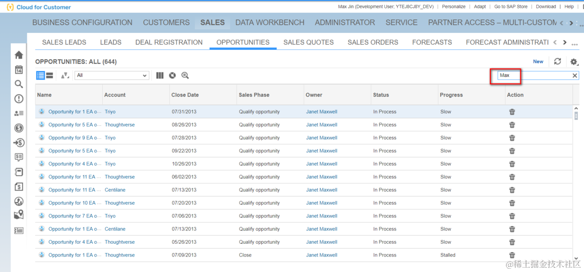Screen dimensions: 584x272
Task: Open the Data Workbench work center
Action: pyautogui.click(x=270, y=23)
